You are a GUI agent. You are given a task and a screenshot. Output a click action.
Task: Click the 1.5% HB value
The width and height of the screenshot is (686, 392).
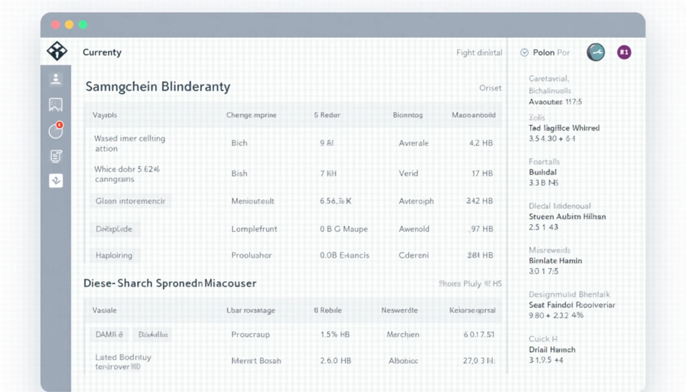point(335,335)
